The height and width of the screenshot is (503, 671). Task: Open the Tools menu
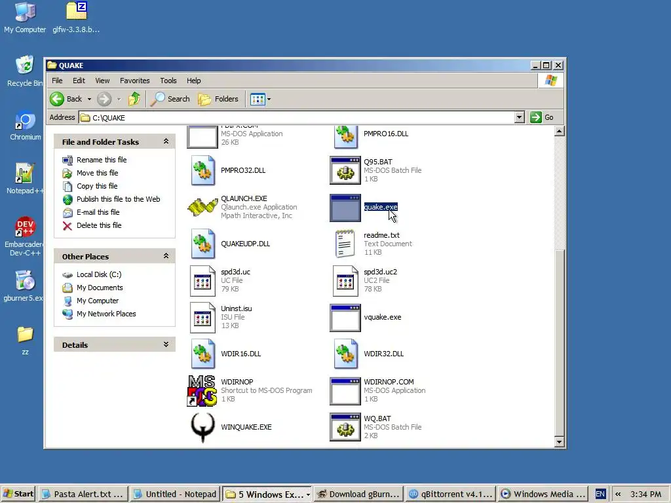(168, 81)
